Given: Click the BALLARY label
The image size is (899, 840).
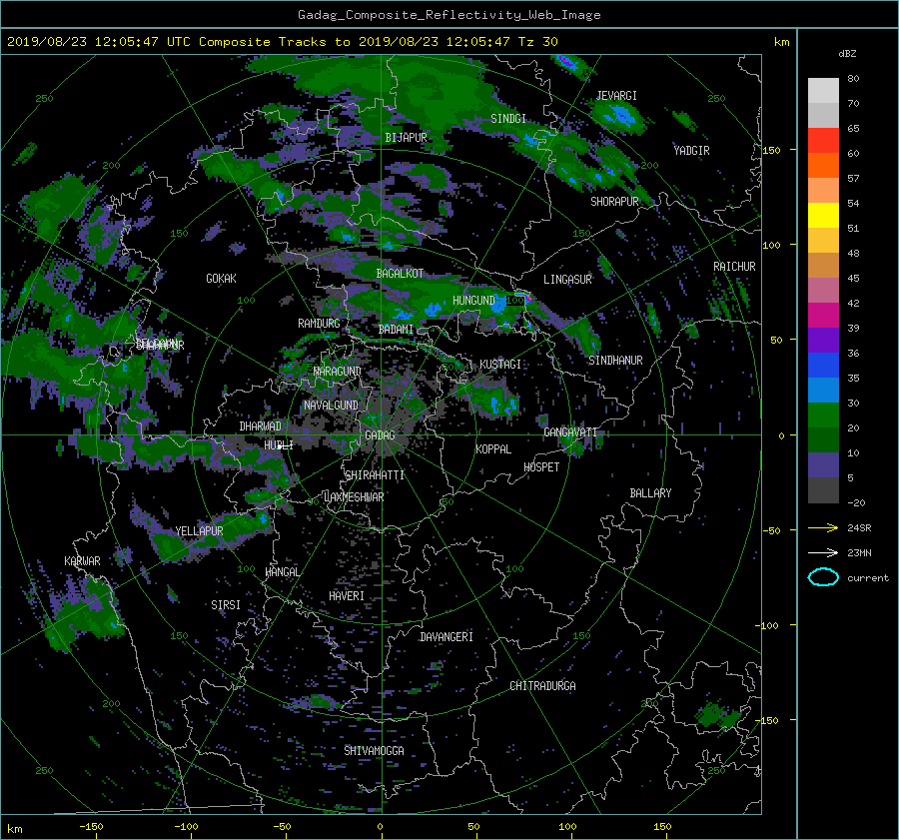Looking at the screenshot, I should (650, 493).
